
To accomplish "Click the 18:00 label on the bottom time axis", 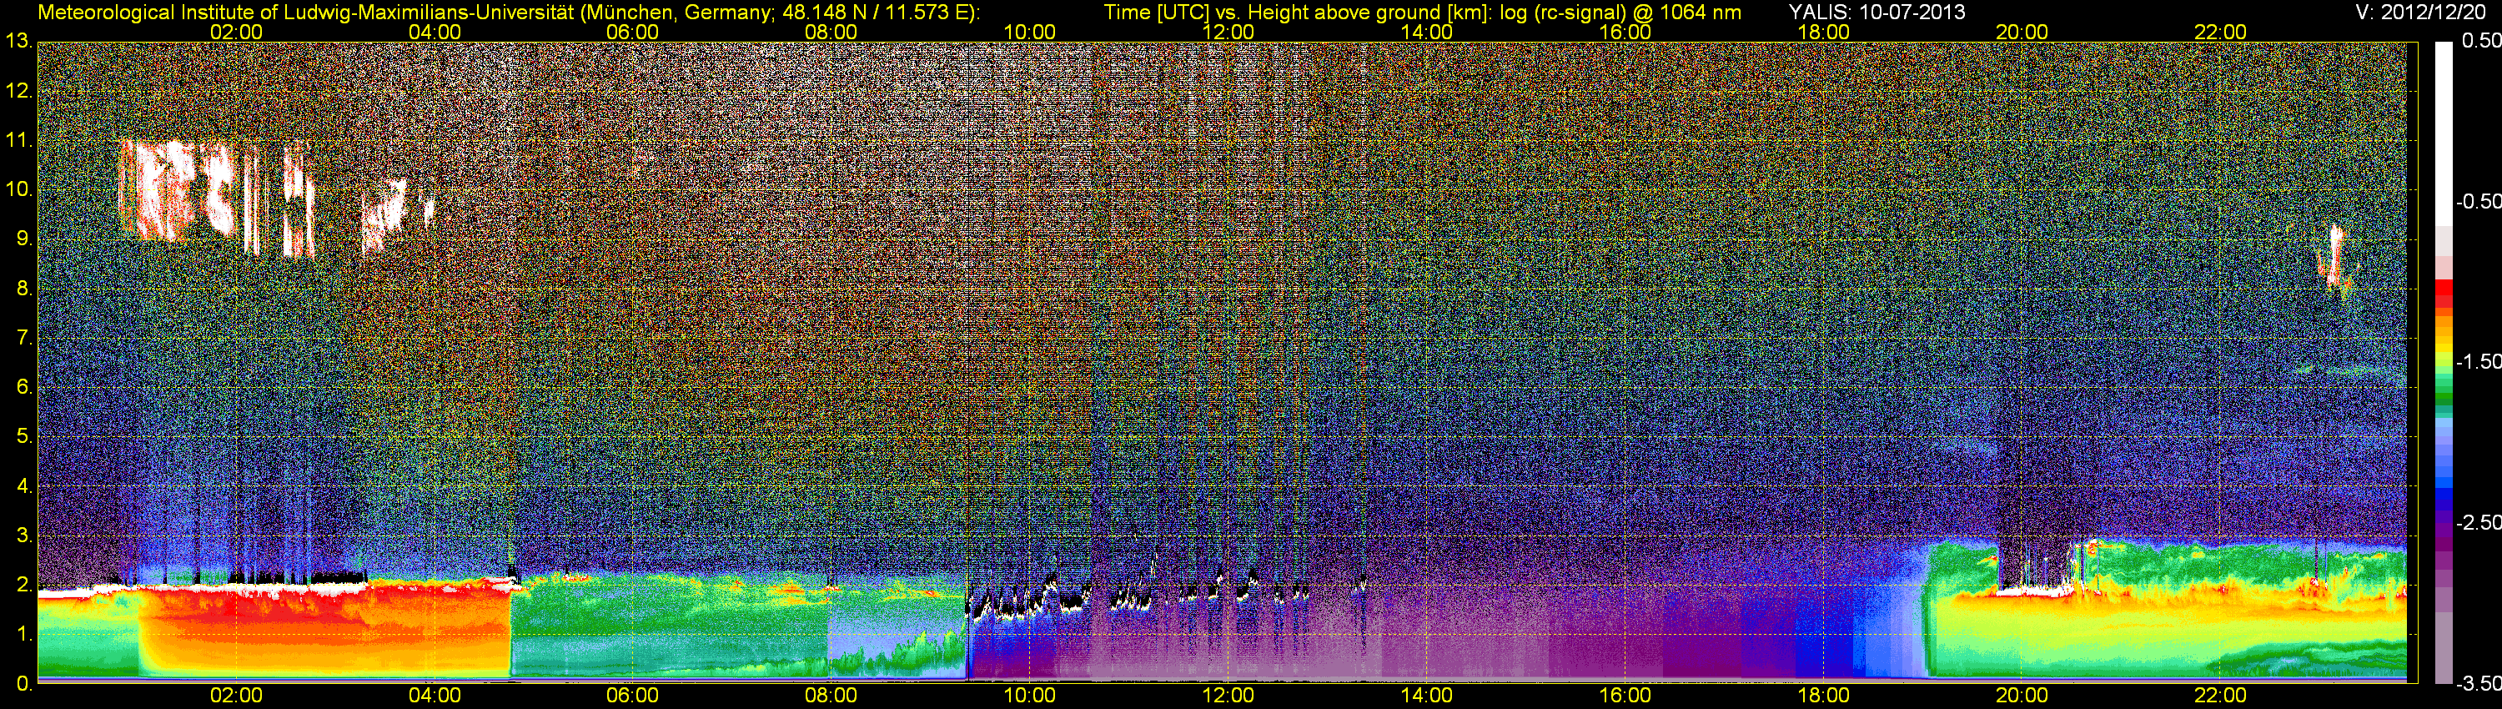I will pyautogui.click(x=1823, y=696).
